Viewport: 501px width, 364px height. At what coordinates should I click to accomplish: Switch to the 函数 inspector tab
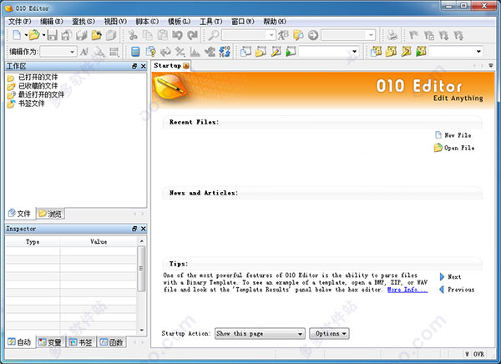(112, 342)
